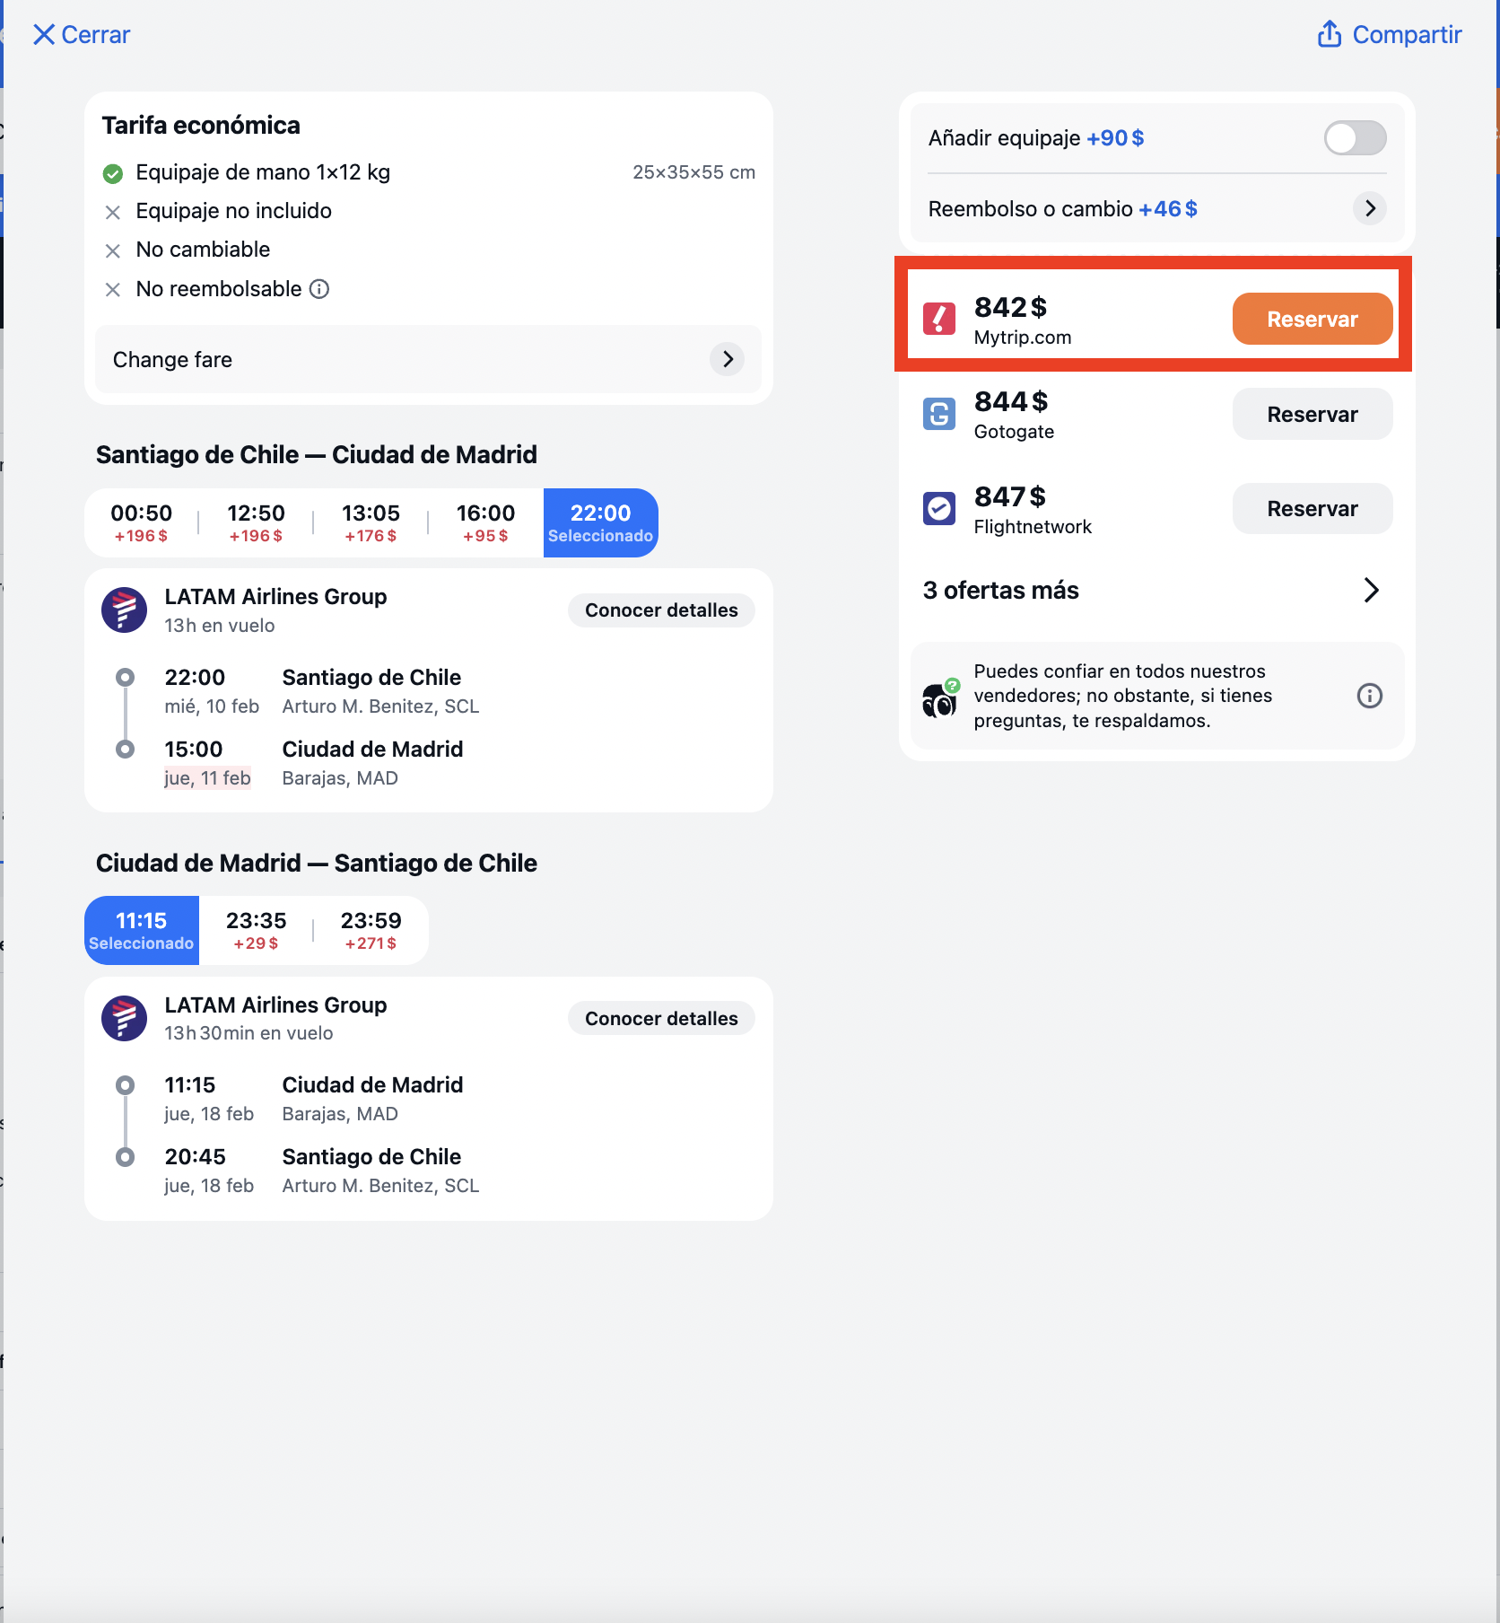Toggle the Añadir equipaje switch
The width and height of the screenshot is (1500, 1623).
1355,138
